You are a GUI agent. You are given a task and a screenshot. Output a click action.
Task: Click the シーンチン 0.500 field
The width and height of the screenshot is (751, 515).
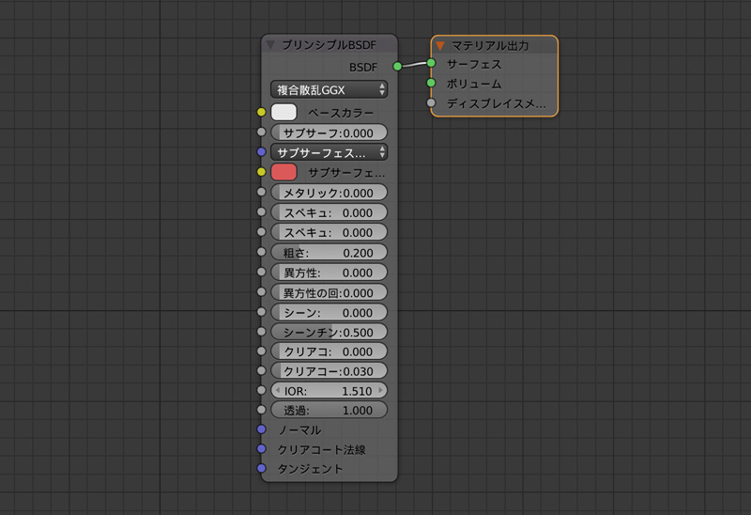pyautogui.click(x=329, y=332)
